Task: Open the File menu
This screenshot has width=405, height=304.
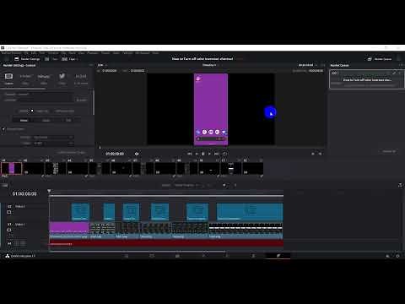Action: pyautogui.click(x=26, y=52)
